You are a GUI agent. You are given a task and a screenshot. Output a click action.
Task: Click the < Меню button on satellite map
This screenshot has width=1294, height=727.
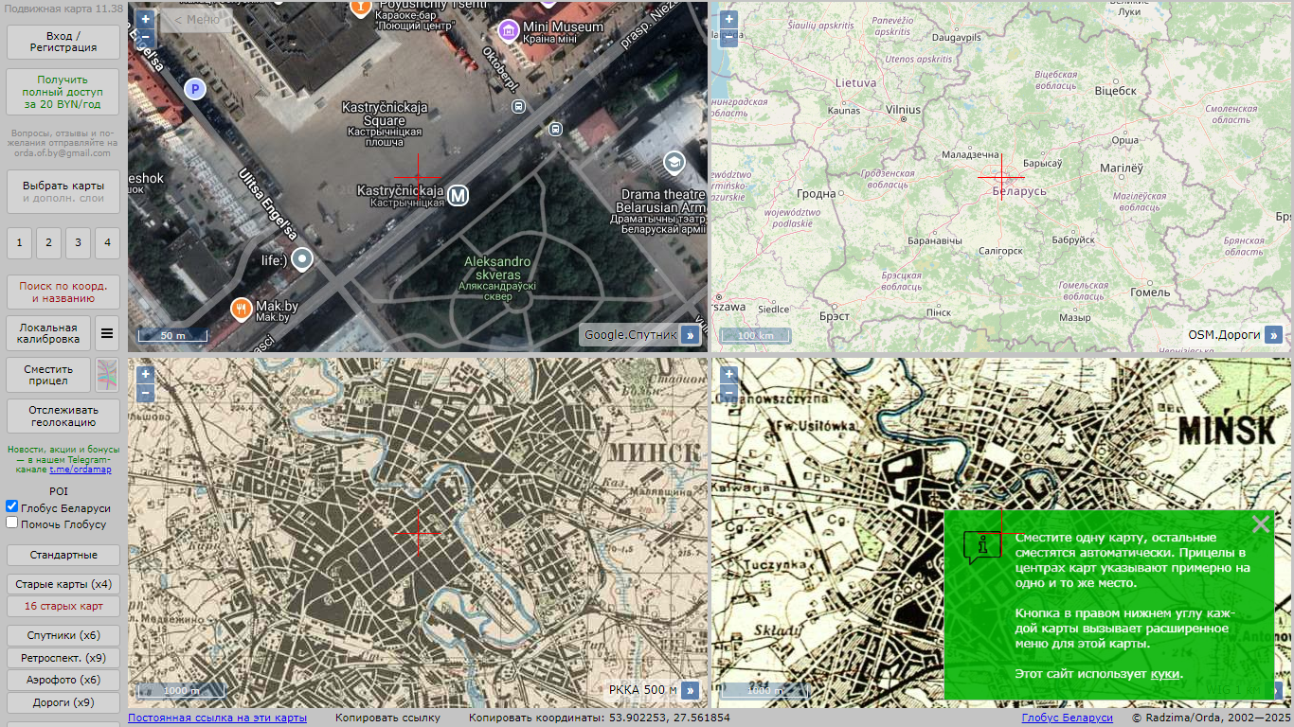click(x=196, y=19)
